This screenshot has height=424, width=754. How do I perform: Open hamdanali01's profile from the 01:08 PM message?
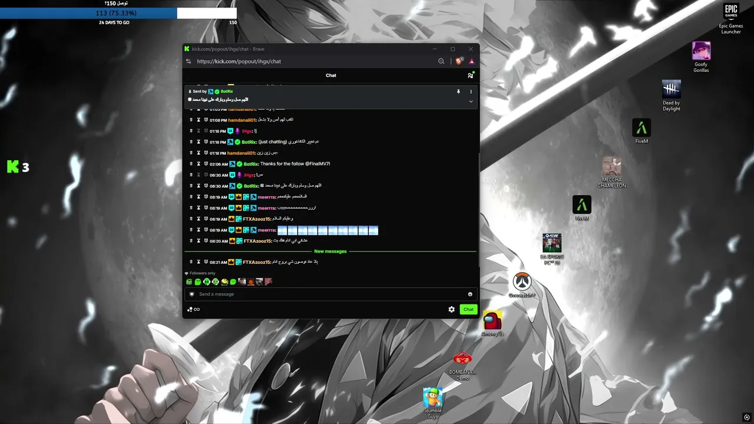pyautogui.click(x=242, y=120)
